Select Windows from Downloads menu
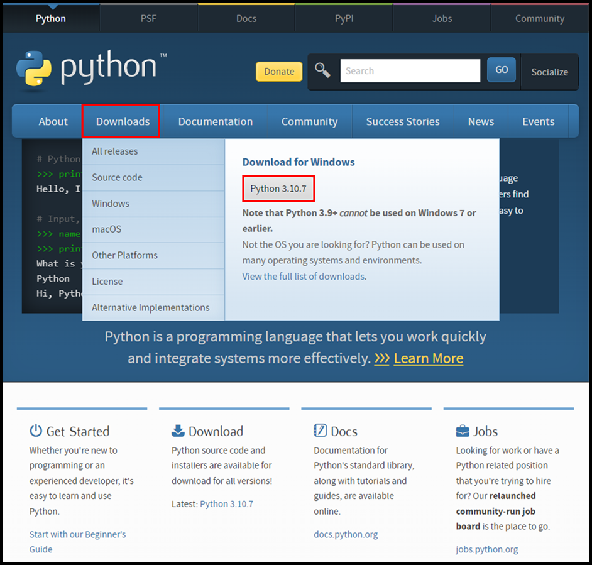Image resolution: width=592 pixels, height=565 pixels. tap(153, 204)
